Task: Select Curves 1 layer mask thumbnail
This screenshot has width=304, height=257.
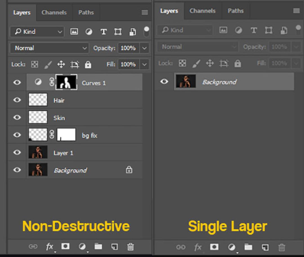Action: [x=66, y=82]
